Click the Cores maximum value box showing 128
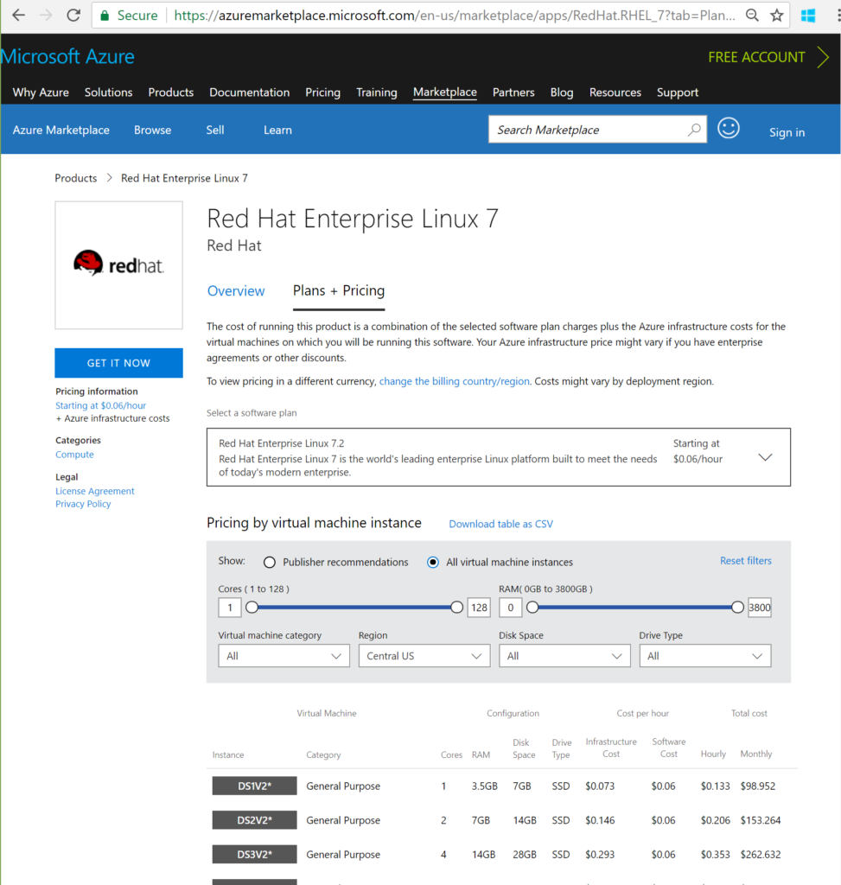Image resolution: width=841 pixels, height=885 pixels. (479, 608)
